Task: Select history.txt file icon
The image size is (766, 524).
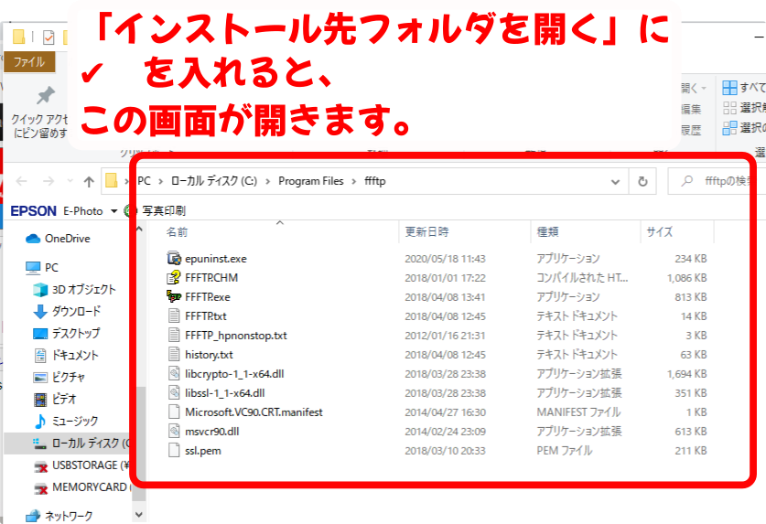Action: (x=174, y=354)
